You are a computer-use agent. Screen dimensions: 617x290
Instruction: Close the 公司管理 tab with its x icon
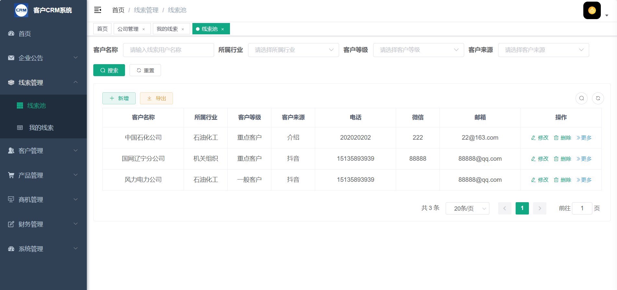coord(143,29)
